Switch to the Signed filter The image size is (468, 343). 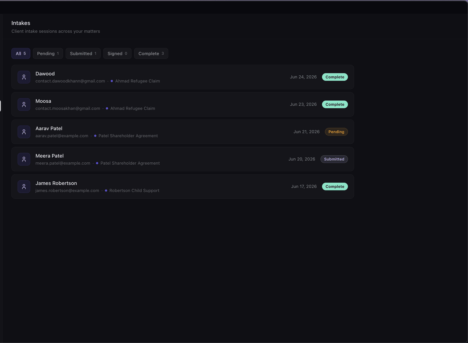tap(117, 53)
